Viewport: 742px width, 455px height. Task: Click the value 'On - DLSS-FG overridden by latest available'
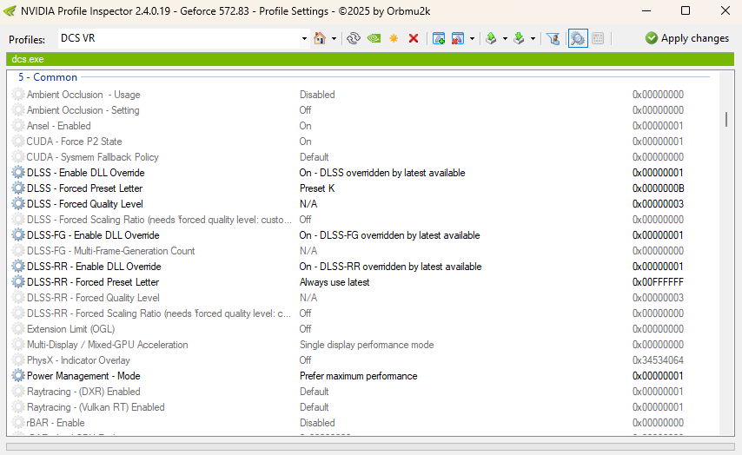coord(389,235)
